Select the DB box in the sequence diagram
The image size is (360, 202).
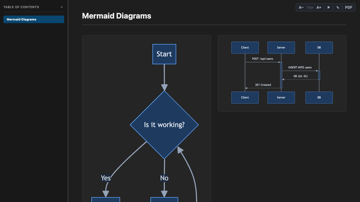319,47
